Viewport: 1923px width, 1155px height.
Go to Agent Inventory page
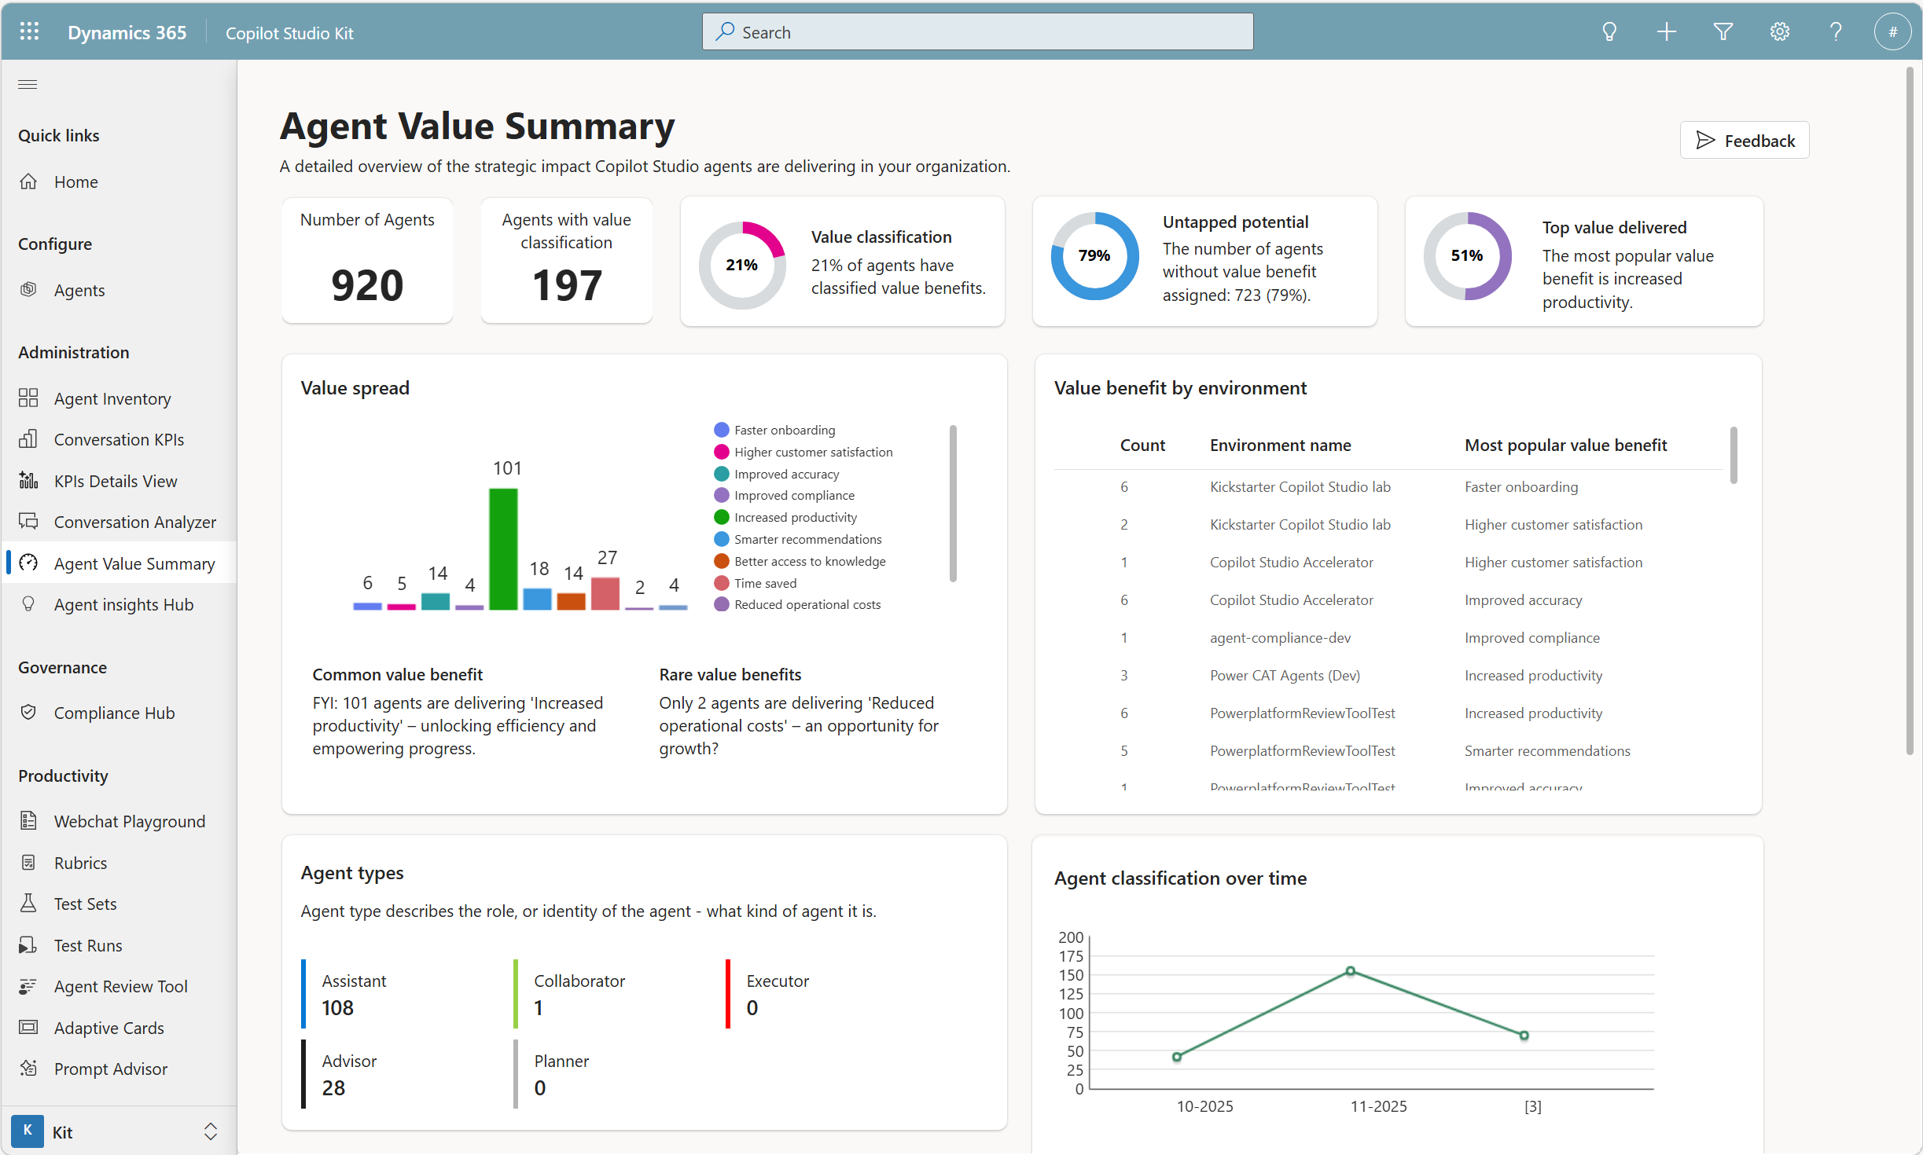(112, 398)
